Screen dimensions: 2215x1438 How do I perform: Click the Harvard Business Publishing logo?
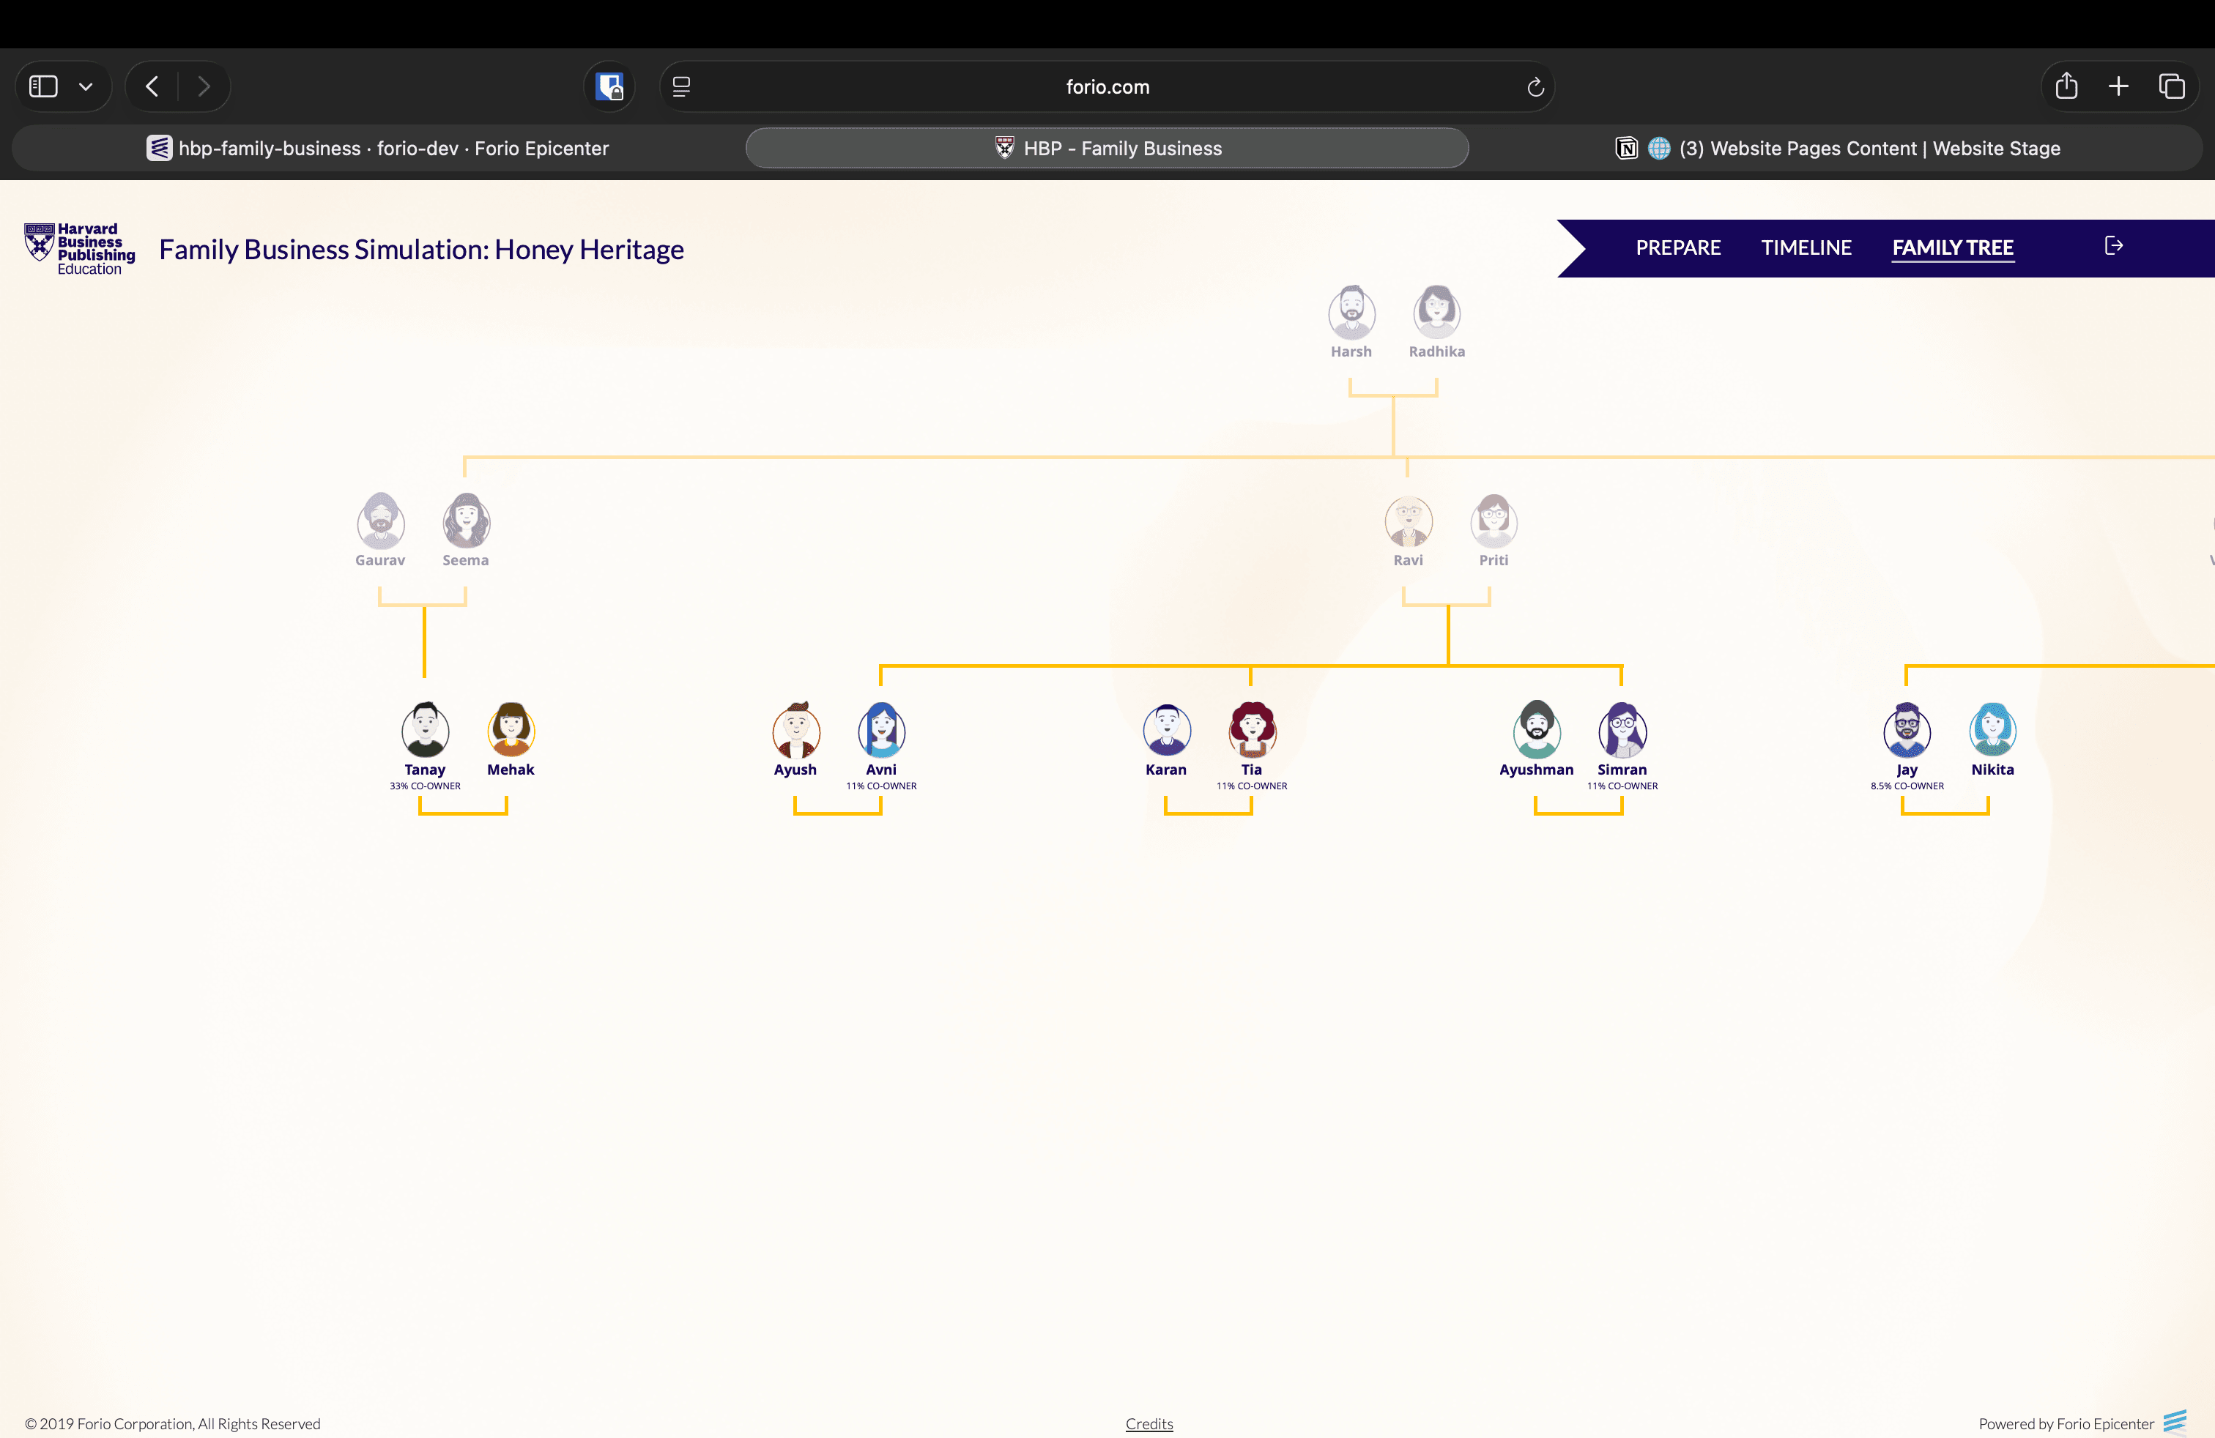(x=79, y=248)
